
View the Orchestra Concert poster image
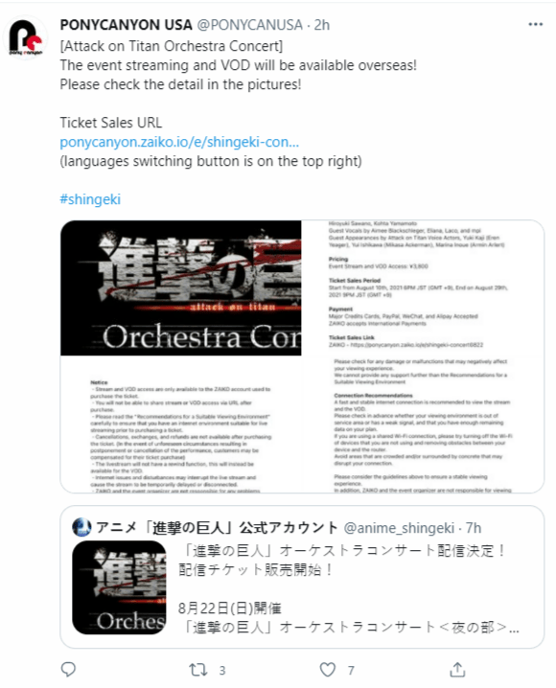[181, 287]
